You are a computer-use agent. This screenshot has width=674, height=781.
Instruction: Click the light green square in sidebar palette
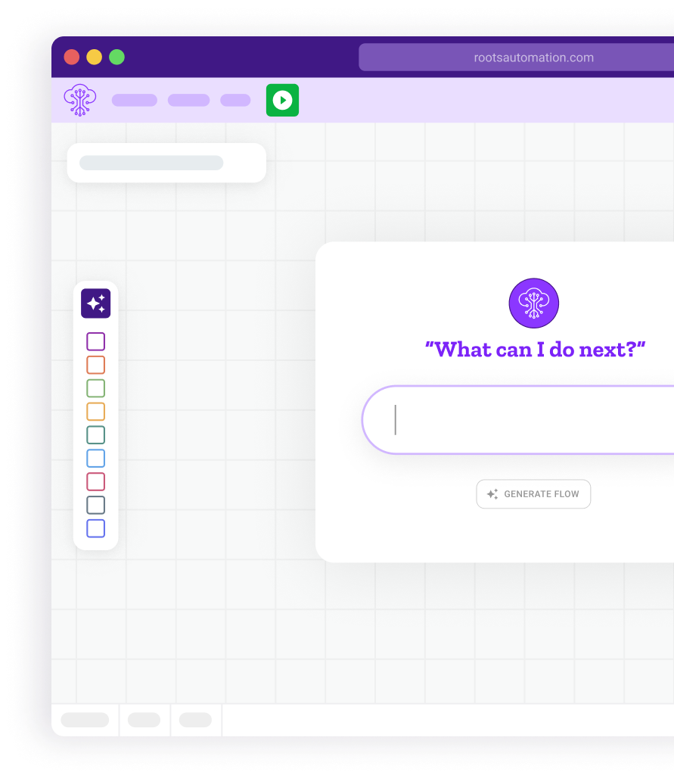pyautogui.click(x=95, y=388)
